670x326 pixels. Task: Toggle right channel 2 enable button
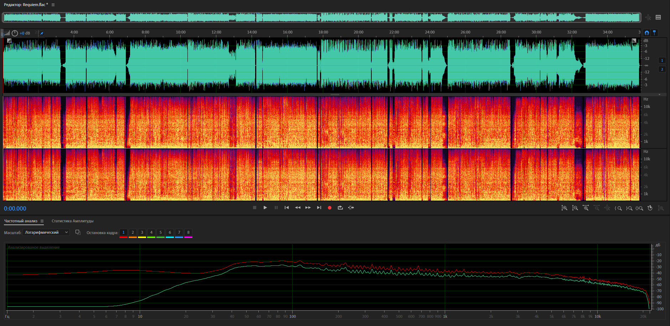(x=662, y=69)
